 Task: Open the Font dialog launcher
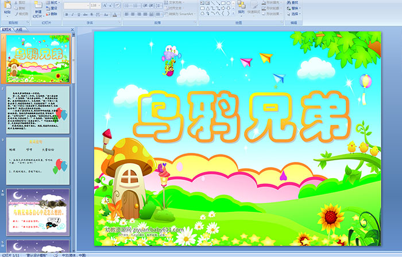119,22
